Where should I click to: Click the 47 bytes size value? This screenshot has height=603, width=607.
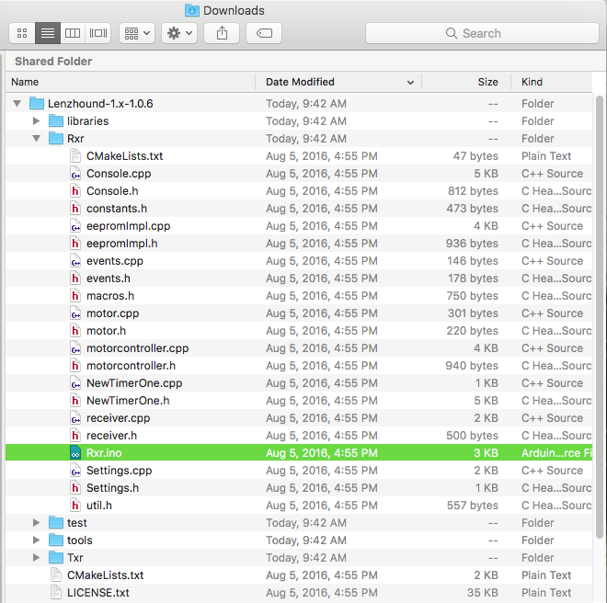pyautogui.click(x=475, y=156)
